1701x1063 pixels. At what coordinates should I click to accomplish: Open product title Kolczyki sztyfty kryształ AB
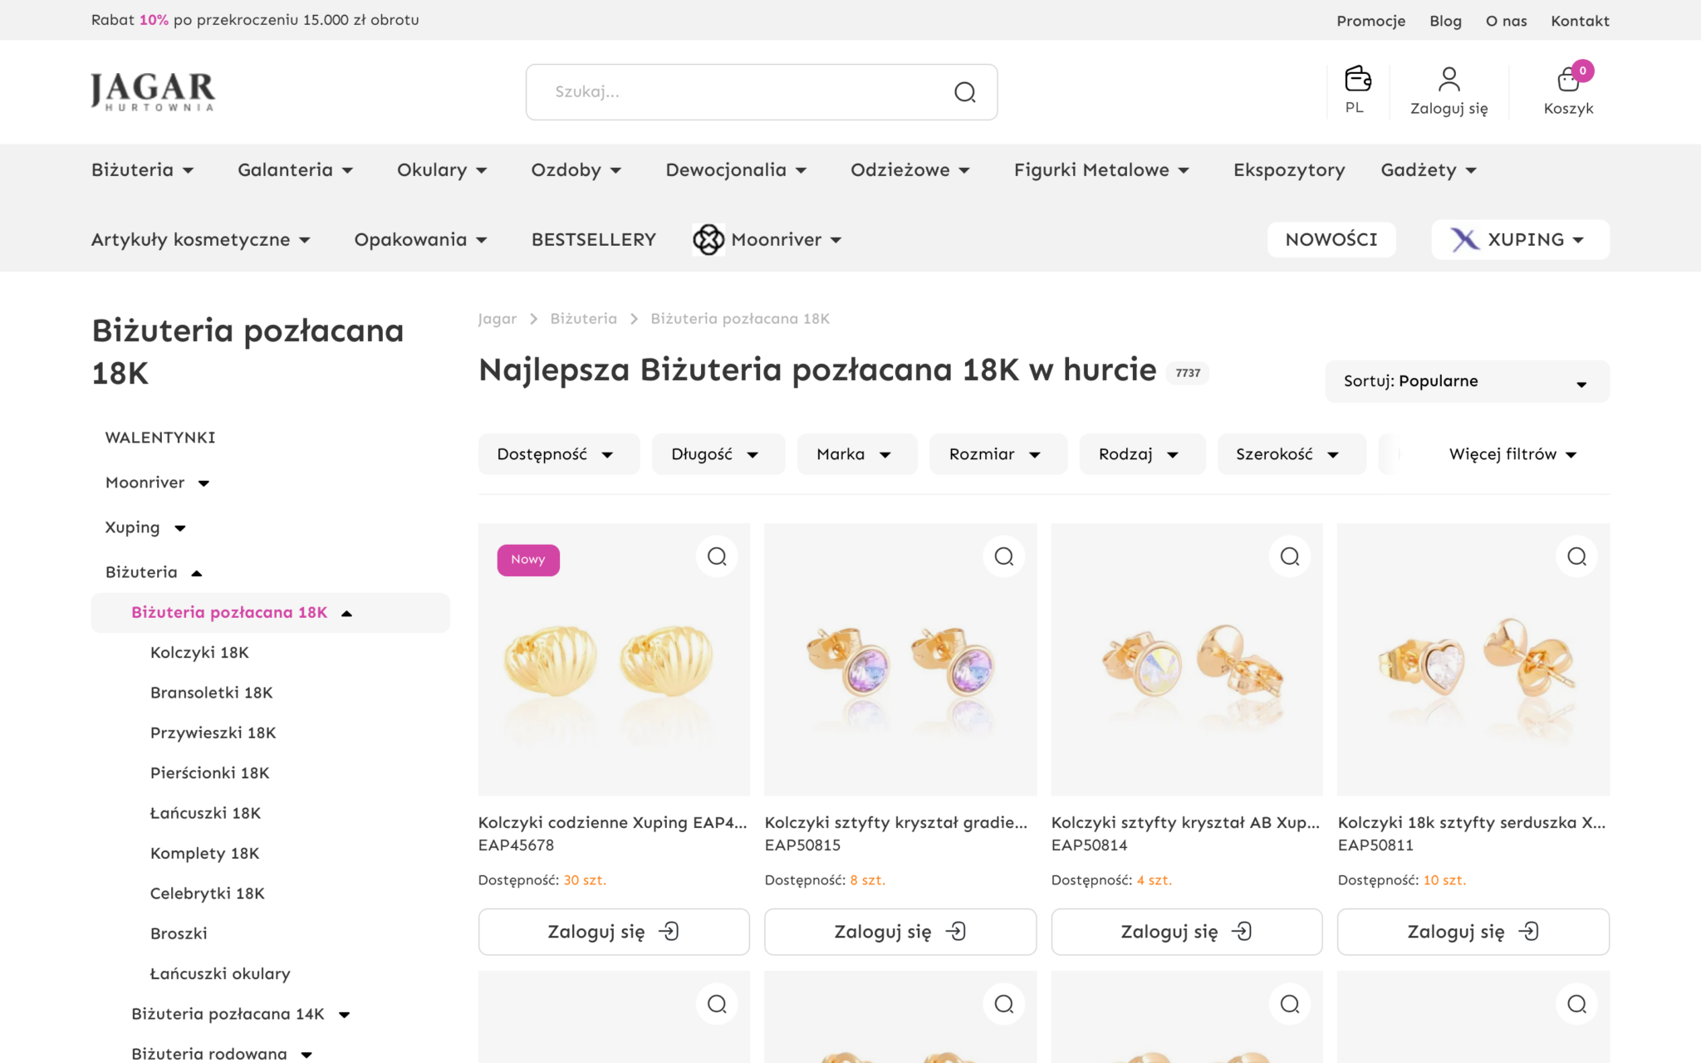coord(1186,823)
